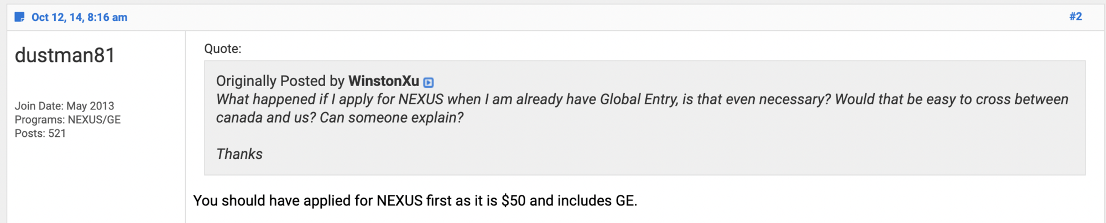Click the quoted line Can someone explain?

[392, 118]
